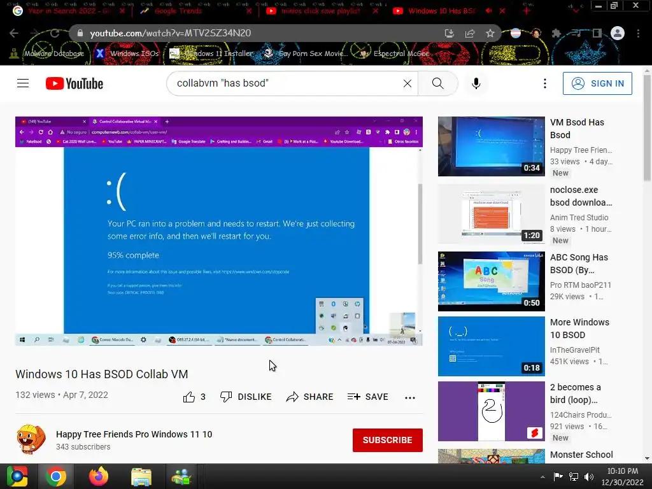Run the search with magnifier button
Image resolution: width=652 pixels, height=489 pixels.
(438, 83)
